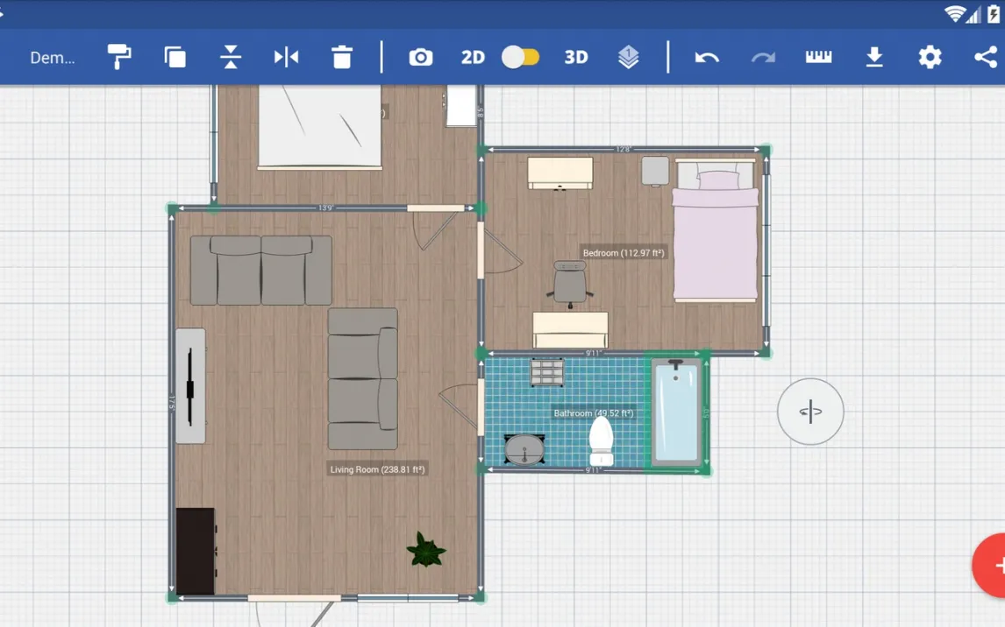Switch to 3D view label
The width and height of the screenshot is (1005, 627).
[x=575, y=57]
